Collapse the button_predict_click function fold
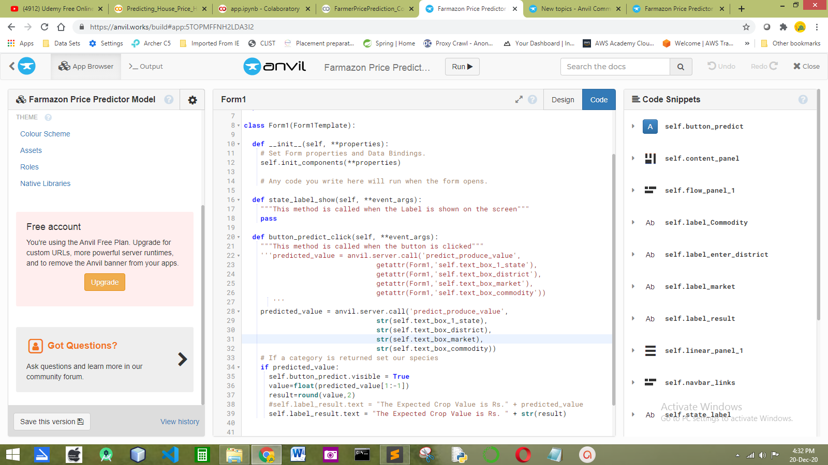Screen dimensions: 828x465 tap(238, 237)
